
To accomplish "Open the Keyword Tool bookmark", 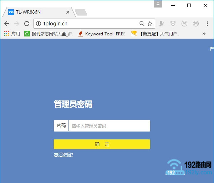I will point(102,34).
